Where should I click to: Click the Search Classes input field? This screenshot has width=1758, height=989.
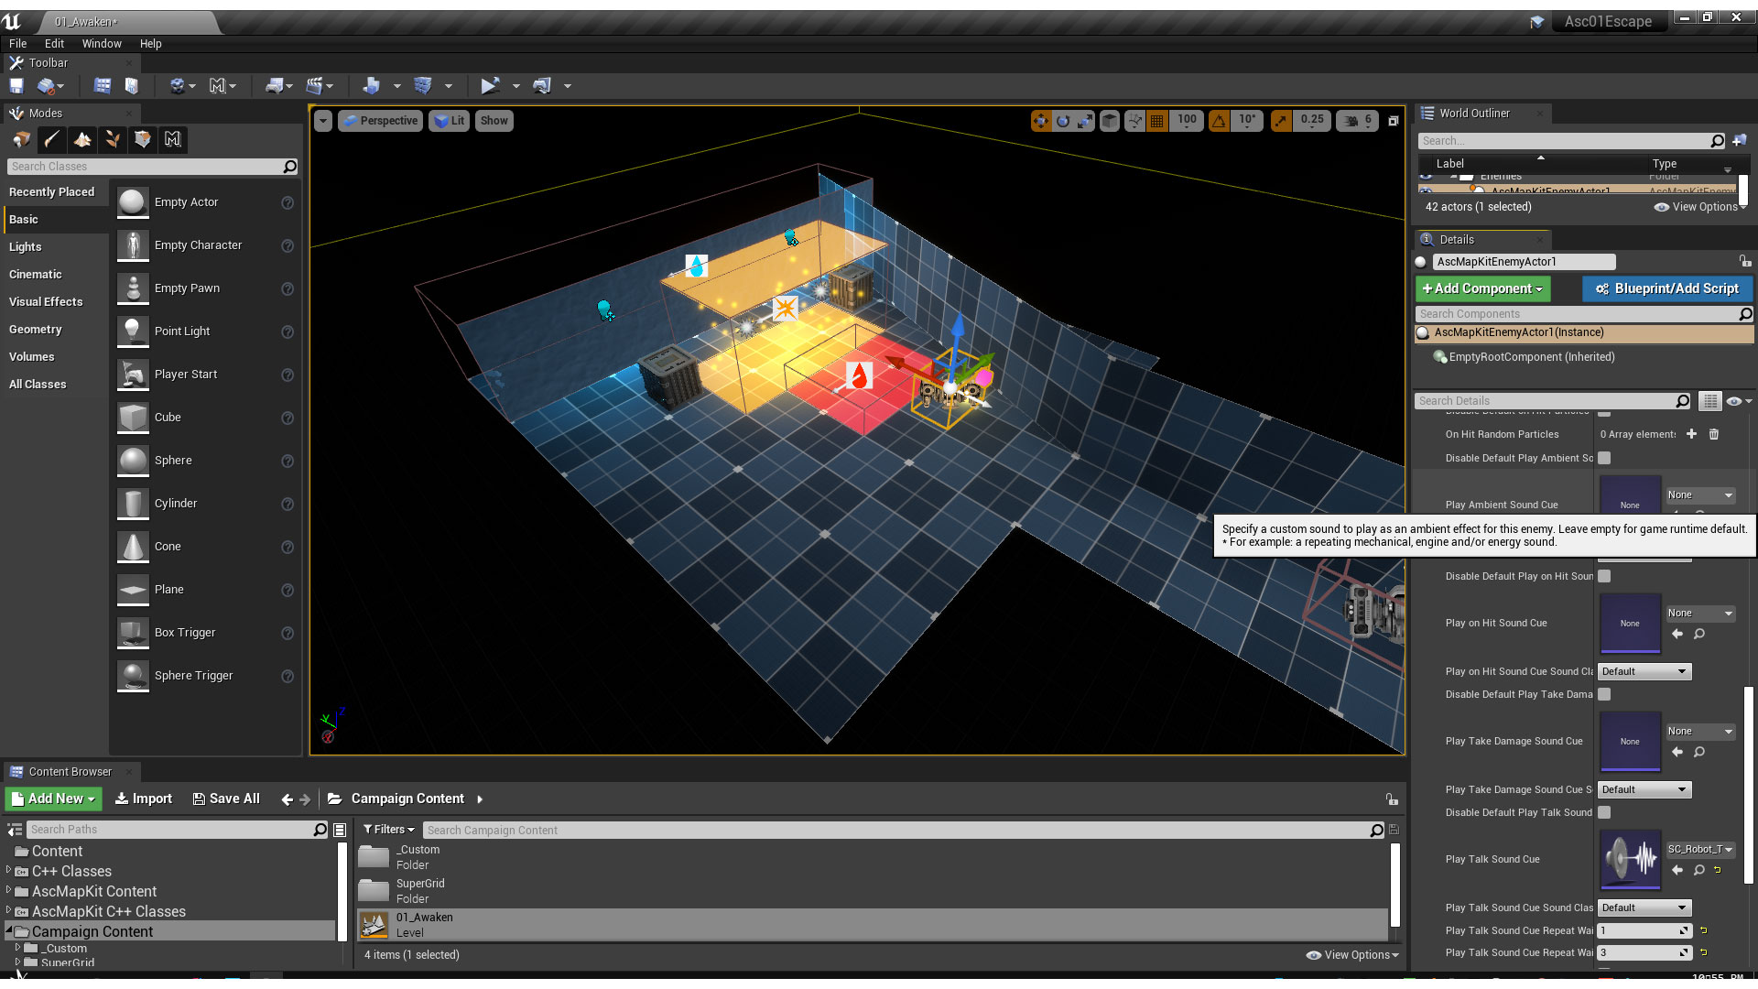pyautogui.click(x=146, y=167)
